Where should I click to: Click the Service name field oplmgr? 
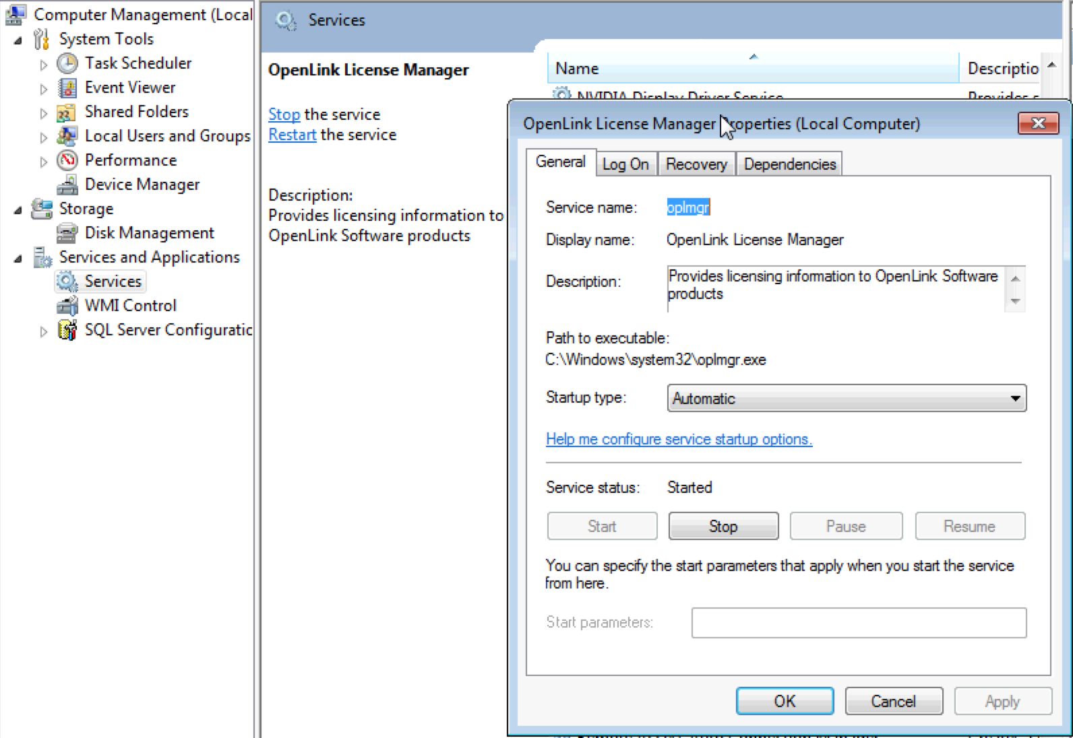[688, 207]
